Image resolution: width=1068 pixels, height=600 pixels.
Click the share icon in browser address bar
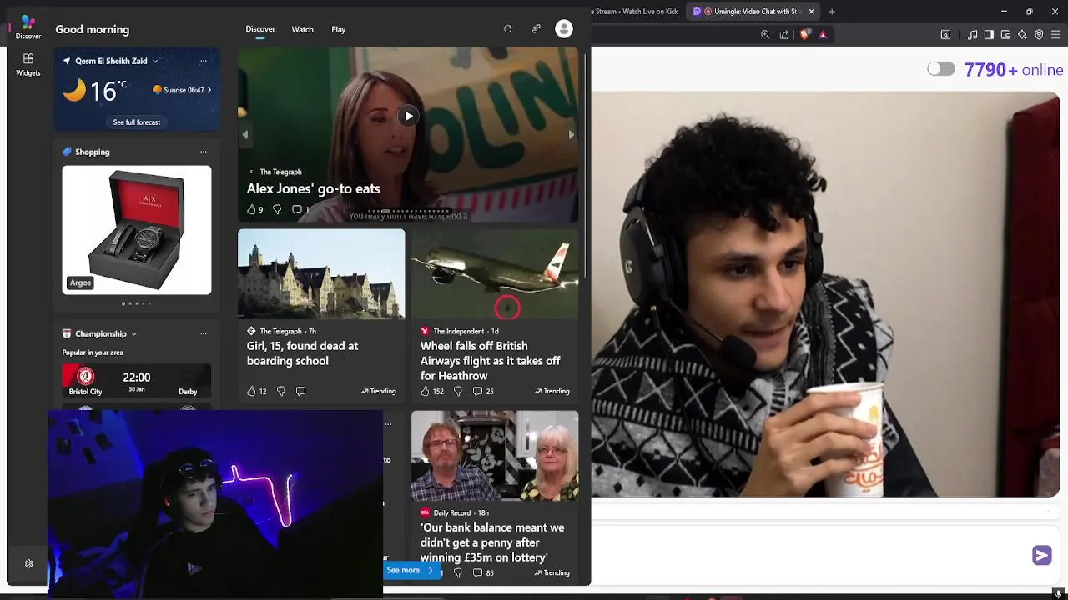(784, 34)
